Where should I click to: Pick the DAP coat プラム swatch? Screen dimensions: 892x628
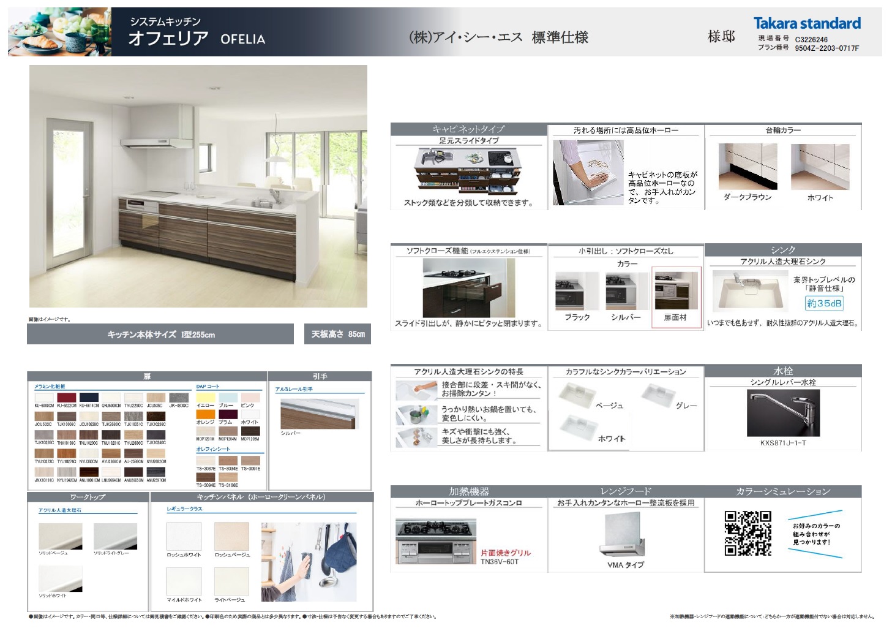coord(228,414)
